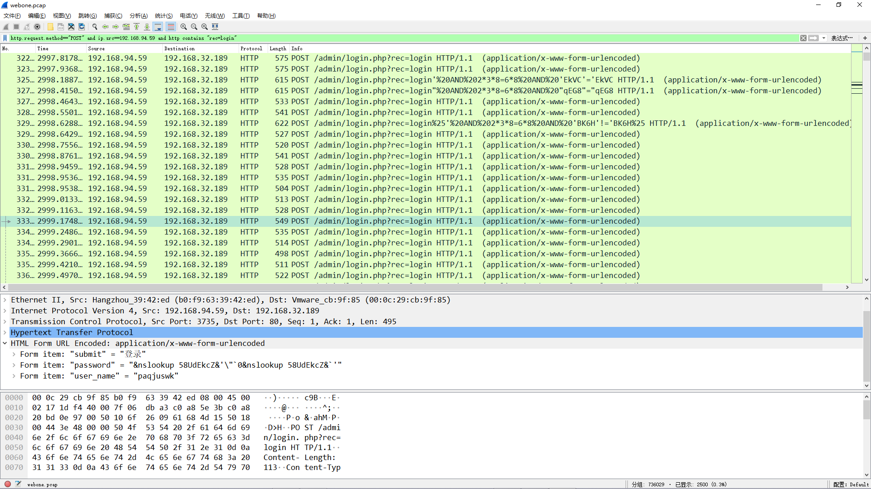Click the open capture file folder icon
871x489 pixels.
[x=50, y=27]
